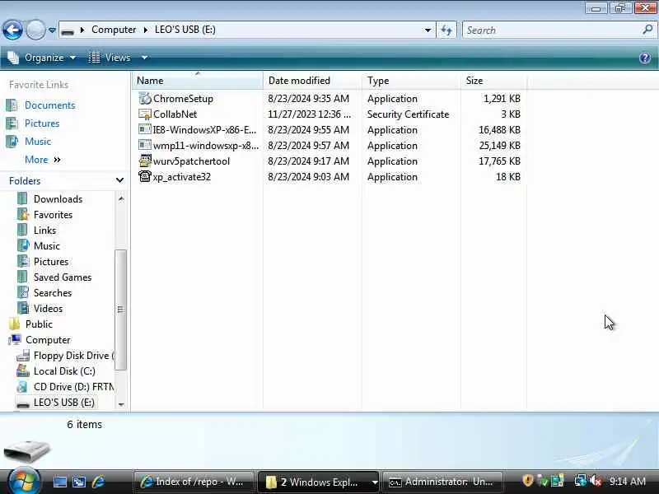Select the LEO'S USB (E:) breadcrumb
The height and width of the screenshot is (494, 659).
coord(185,30)
